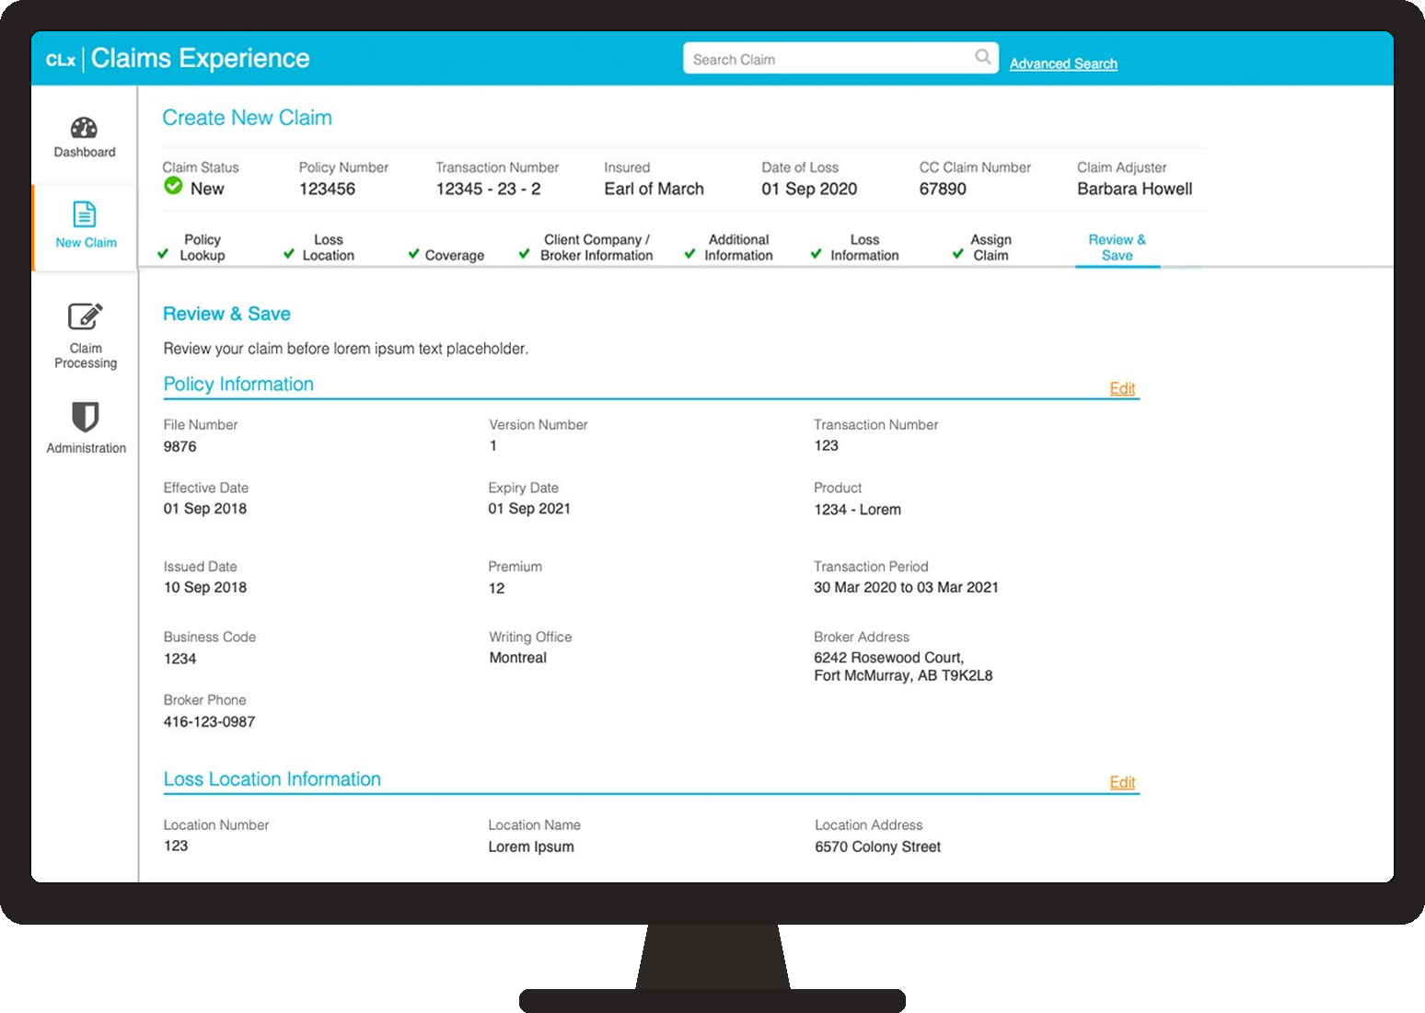Click claim adjuster Barbara Howell

point(1134,189)
